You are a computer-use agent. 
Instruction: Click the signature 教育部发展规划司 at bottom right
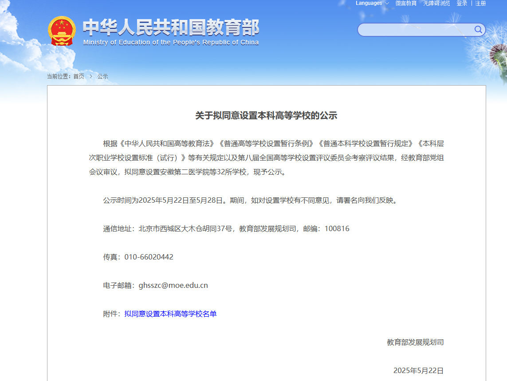(x=415, y=342)
